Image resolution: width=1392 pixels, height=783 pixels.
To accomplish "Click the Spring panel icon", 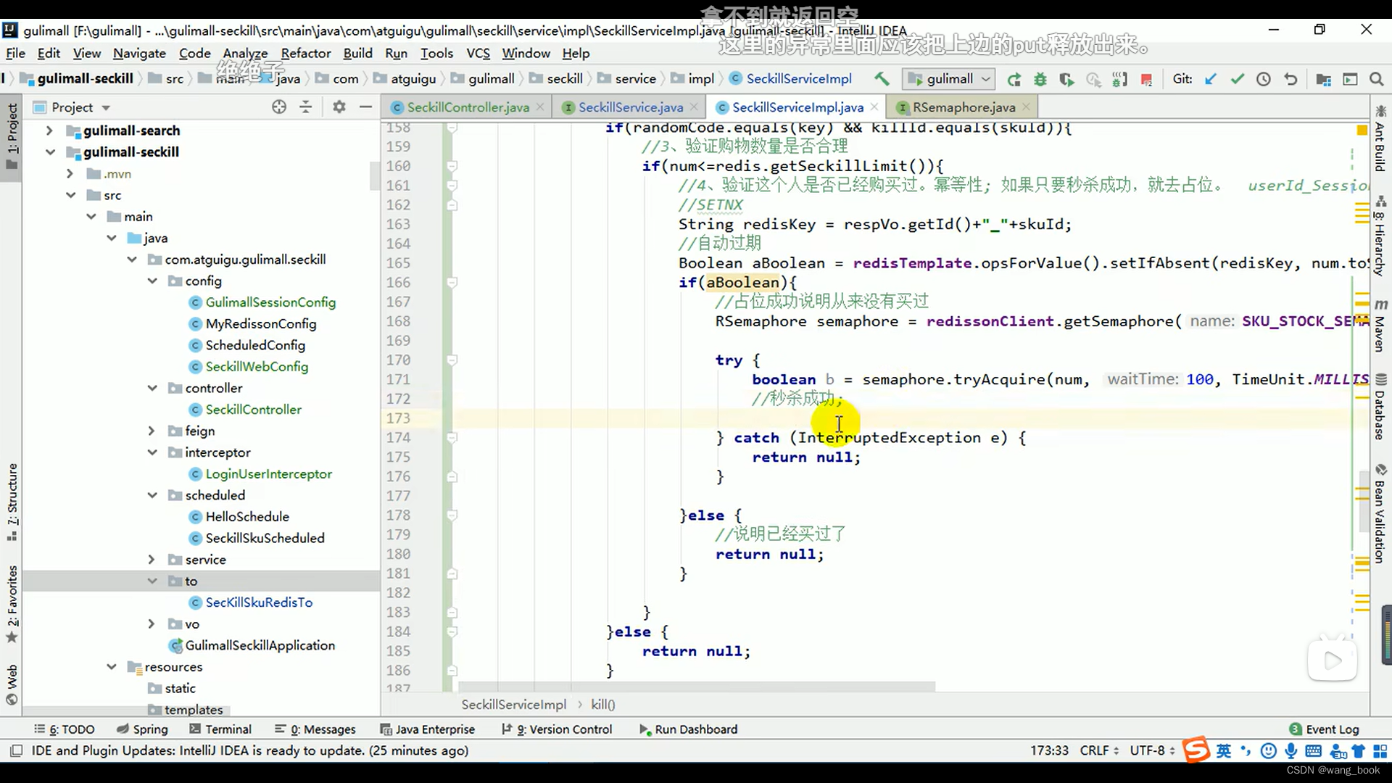I will click(151, 729).
